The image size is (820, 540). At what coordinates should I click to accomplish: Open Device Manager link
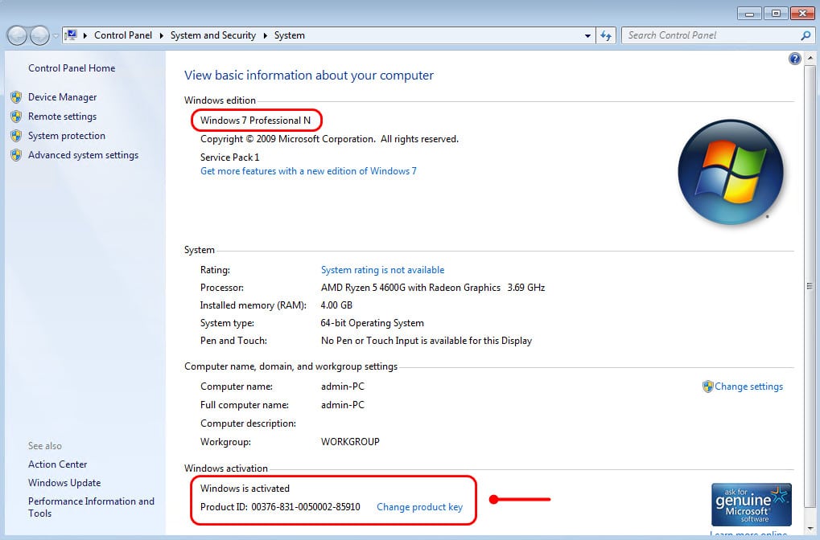(x=62, y=97)
